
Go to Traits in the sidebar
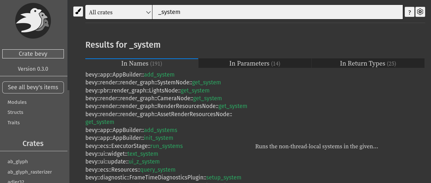coord(14,123)
